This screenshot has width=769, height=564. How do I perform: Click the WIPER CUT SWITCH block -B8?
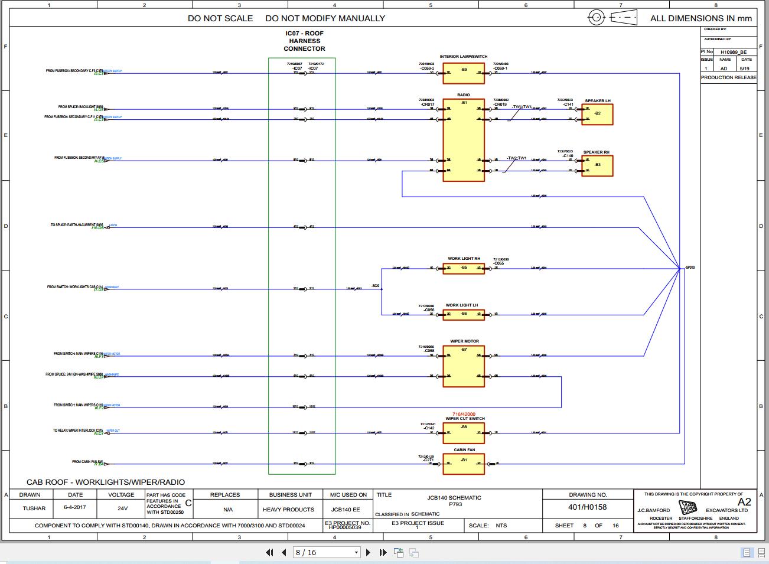click(464, 432)
